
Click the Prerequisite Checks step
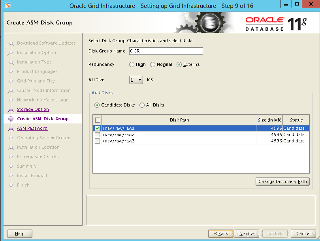click(x=38, y=157)
